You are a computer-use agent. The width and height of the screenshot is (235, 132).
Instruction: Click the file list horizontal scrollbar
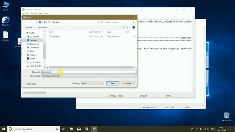(91, 67)
